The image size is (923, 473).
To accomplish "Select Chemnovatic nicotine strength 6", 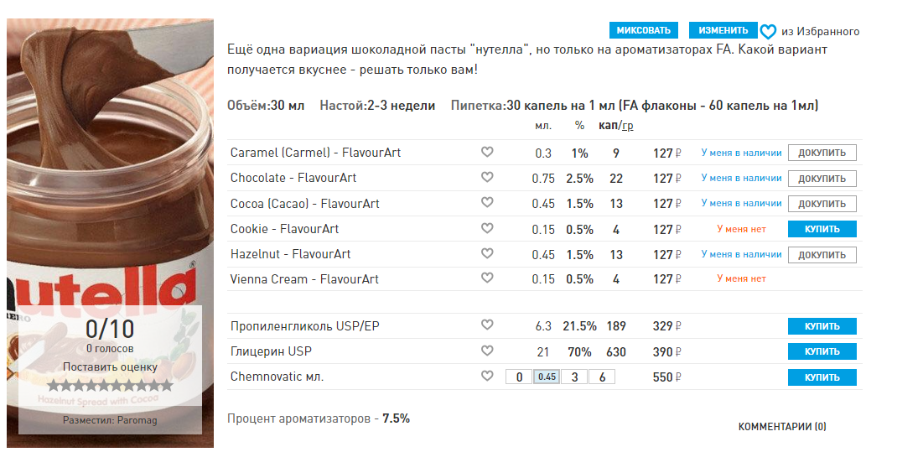I will (x=601, y=377).
